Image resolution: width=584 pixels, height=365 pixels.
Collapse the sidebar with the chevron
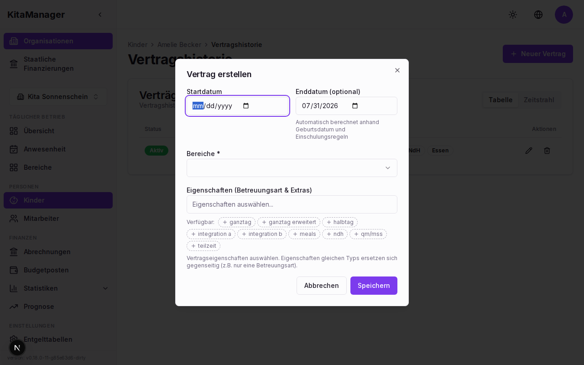click(x=100, y=15)
